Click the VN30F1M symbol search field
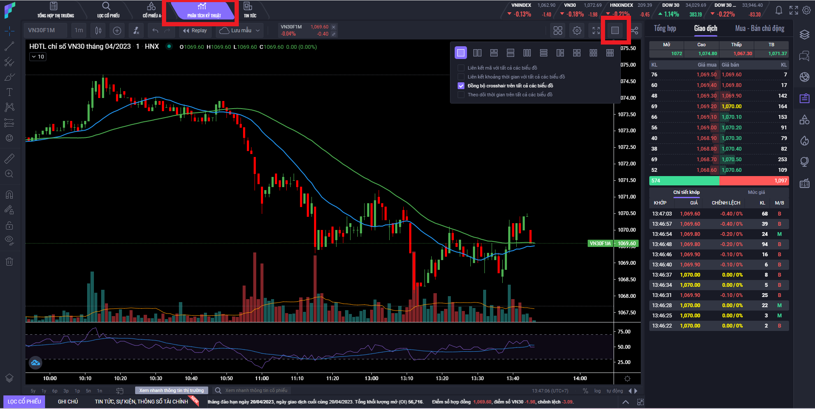 click(x=42, y=31)
